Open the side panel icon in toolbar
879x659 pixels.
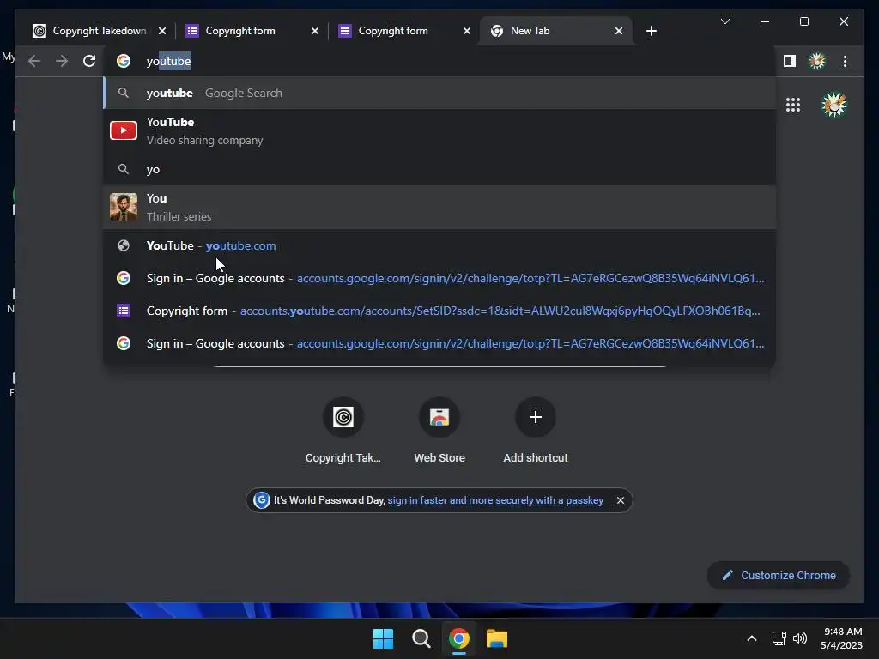pyautogui.click(x=790, y=61)
